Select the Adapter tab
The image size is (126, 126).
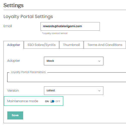[x=14, y=45]
